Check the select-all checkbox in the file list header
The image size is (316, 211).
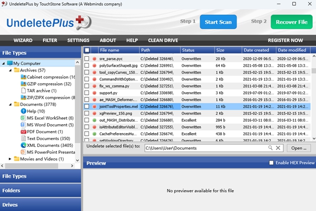[87, 50]
